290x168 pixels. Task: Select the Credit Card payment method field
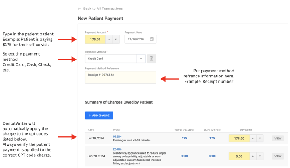[110, 59]
